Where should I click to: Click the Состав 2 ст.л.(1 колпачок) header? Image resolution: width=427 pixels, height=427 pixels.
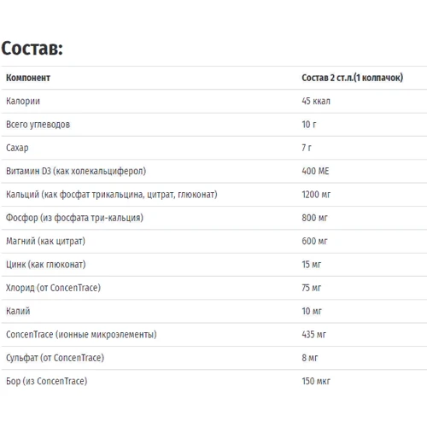(x=353, y=78)
